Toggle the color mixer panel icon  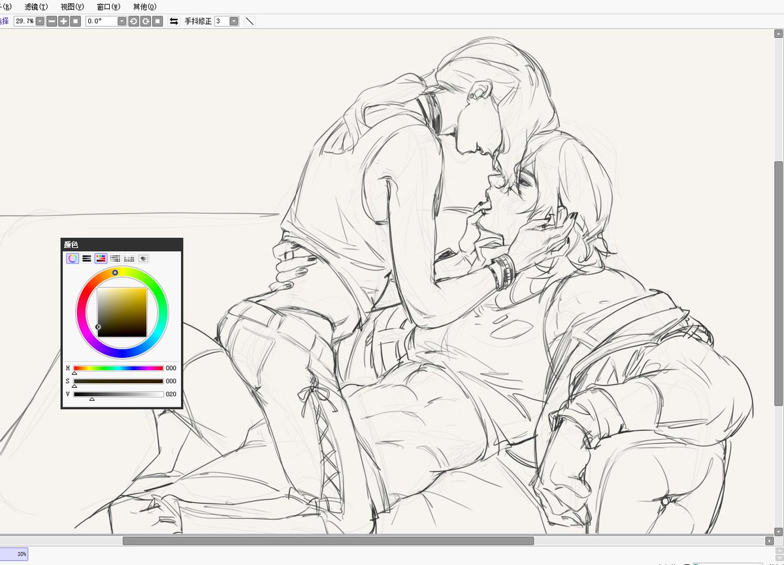tap(115, 258)
